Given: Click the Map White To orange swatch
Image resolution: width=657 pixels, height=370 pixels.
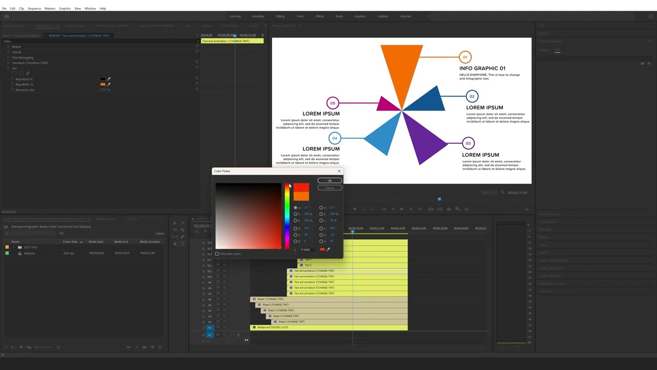Looking at the screenshot, I should click(103, 84).
